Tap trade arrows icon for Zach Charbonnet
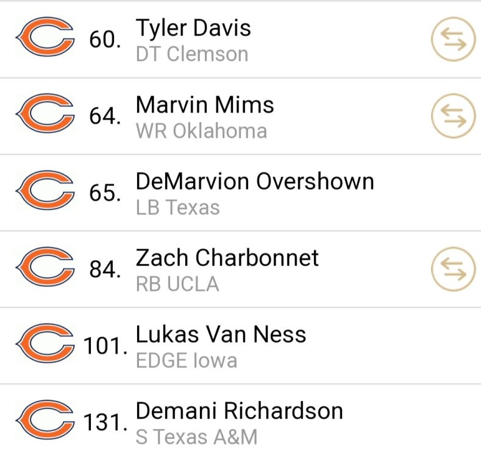The width and height of the screenshot is (481, 457). [453, 269]
